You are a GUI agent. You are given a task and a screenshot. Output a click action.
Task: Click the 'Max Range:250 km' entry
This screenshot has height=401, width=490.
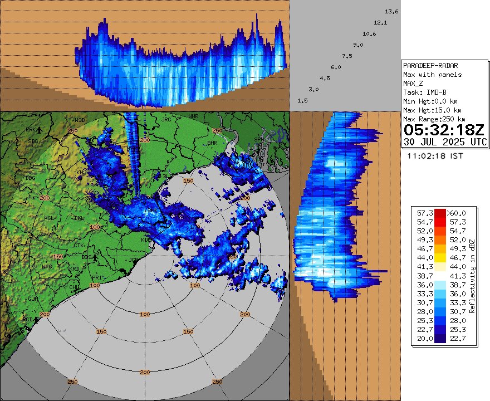tap(434, 119)
